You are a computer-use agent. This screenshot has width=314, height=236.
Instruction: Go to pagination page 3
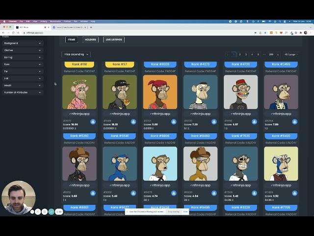coord(246,55)
